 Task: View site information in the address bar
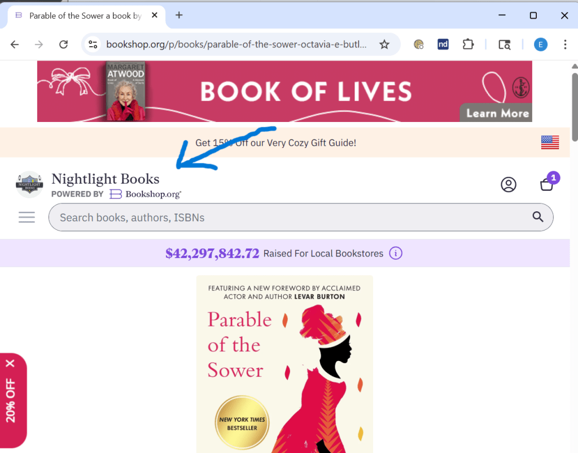(93, 45)
